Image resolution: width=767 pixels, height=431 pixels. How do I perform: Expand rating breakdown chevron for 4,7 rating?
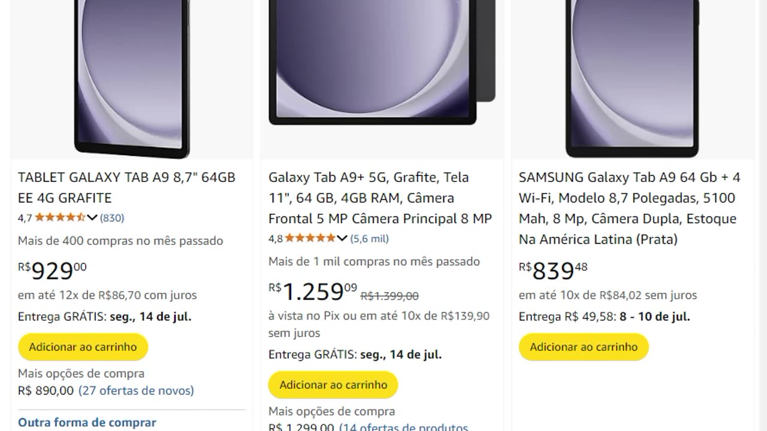92,218
